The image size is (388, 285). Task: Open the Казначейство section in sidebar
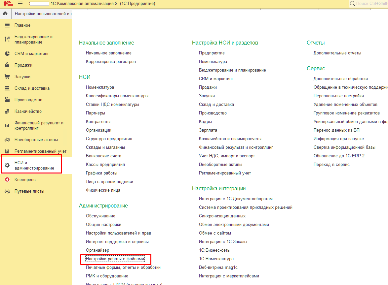[28, 111]
